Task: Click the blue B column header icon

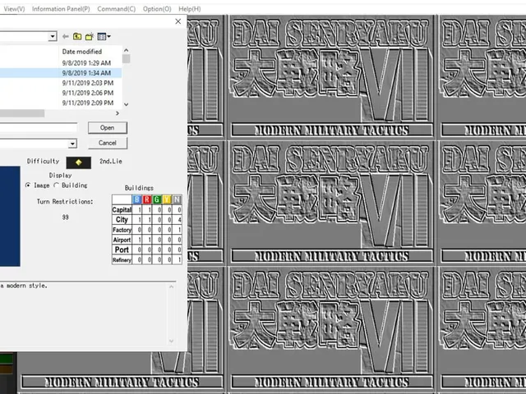Action: pyautogui.click(x=137, y=199)
